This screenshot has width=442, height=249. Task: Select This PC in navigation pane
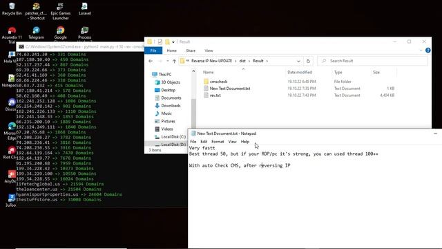[x=165, y=74]
